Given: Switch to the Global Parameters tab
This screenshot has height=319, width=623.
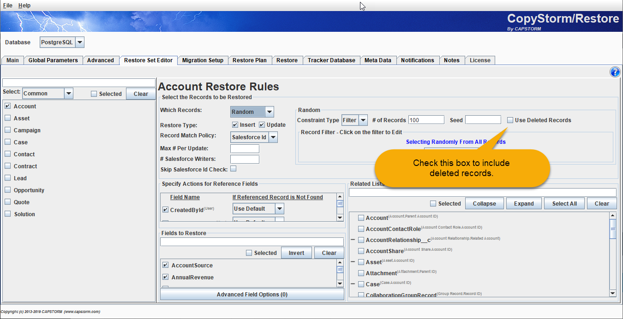Looking at the screenshot, I should (x=53, y=60).
